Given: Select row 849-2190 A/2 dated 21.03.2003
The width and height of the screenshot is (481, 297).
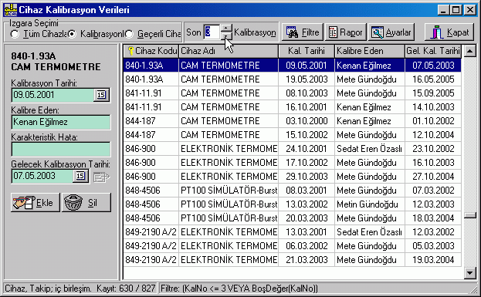Looking at the screenshot, I should (292, 260).
